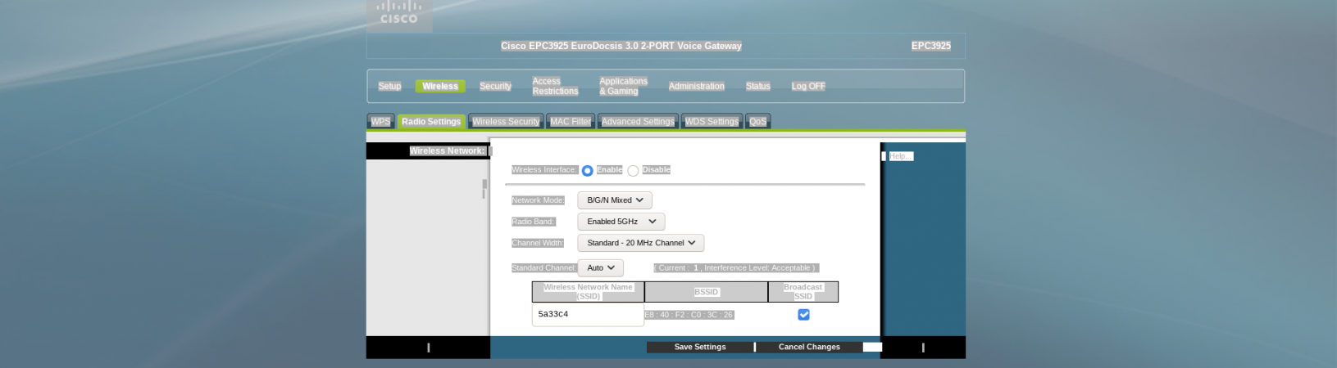
Task: Select Enable for Wireless Interface
Action: (587, 170)
